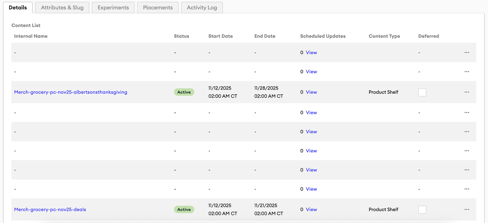
Task: Open ellipsis menu of first content list row
Action: click(466, 53)
